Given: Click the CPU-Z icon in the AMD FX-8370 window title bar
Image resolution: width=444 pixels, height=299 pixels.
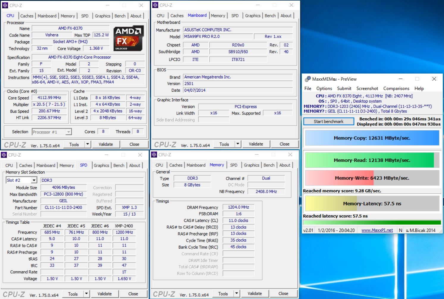Looking at the screenshot, I should (5, 5).
